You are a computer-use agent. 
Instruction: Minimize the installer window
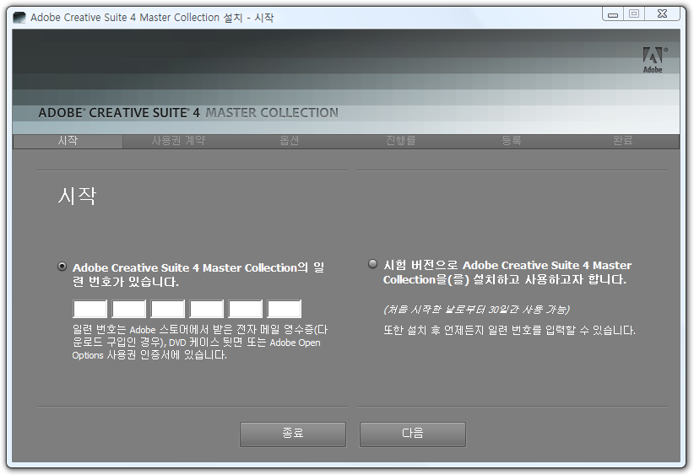tap(613, 14)
